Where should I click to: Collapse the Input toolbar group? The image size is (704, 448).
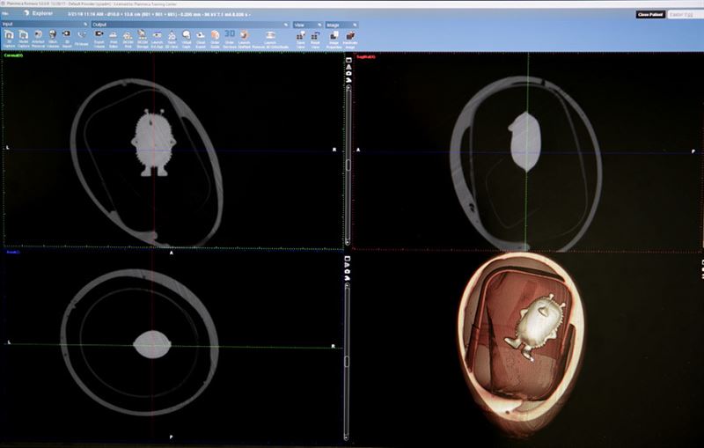coord(85,25)
